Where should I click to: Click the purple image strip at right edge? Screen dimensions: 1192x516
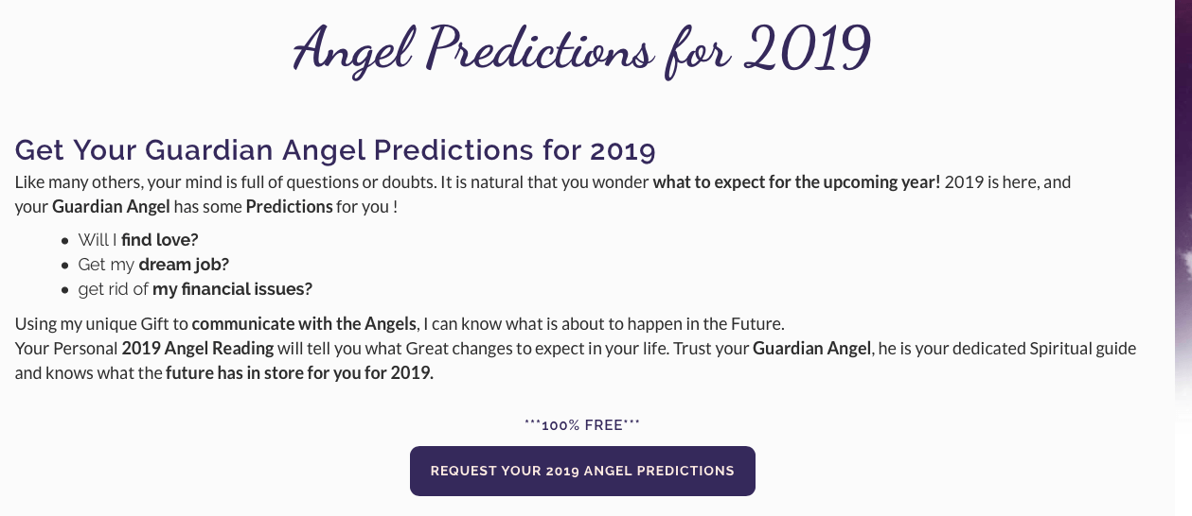[x=1183, y=258]
